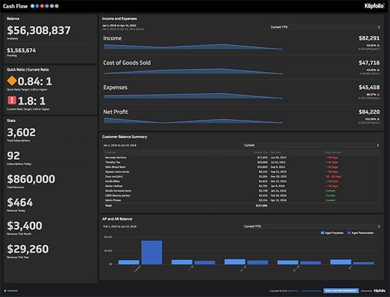The width and height of the screenshot is (390, 297).
Task: Click the 92 Subscriptions Today stat
Action: coord(13,156)
